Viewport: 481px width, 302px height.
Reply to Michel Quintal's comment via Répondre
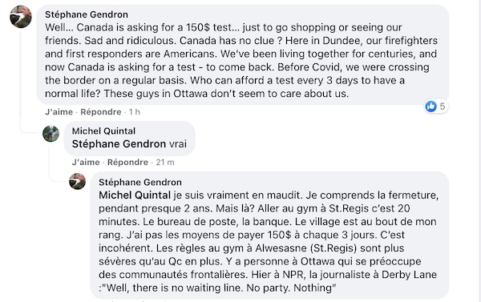pos(127,162)
